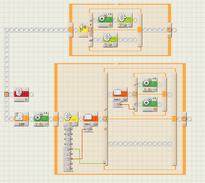Select the false X tab of outer switch

tap(105, 128)
